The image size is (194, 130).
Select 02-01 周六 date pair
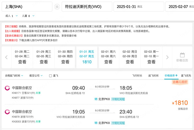click(108, 57)
